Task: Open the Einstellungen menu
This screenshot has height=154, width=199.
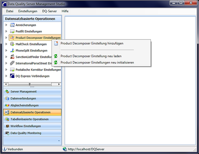Action: click(28, 11)
